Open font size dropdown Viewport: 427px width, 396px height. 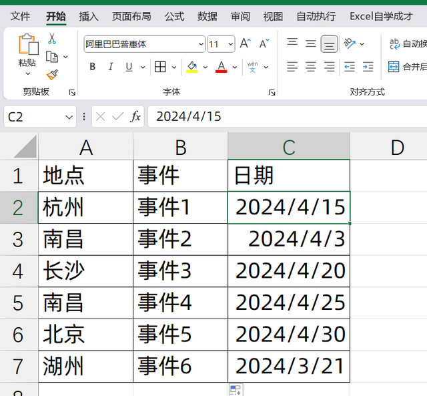230,44
